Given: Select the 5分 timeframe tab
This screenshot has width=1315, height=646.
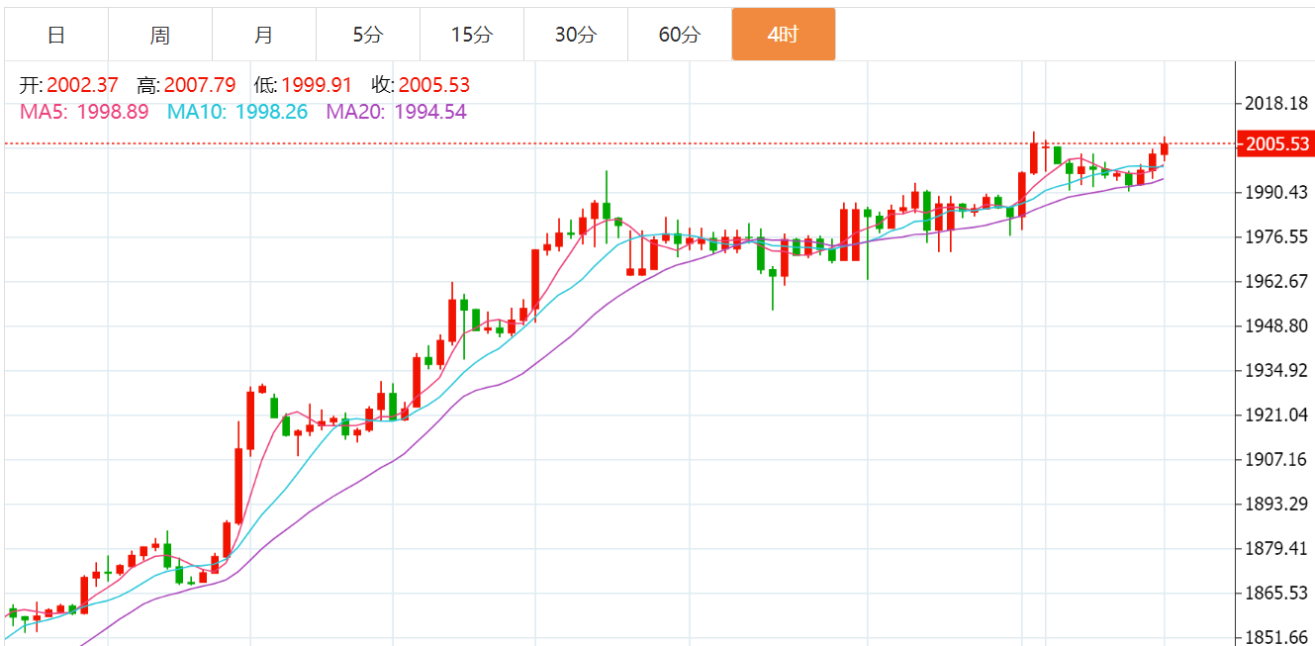Looking at the screenshot, I should pos(368,35).
